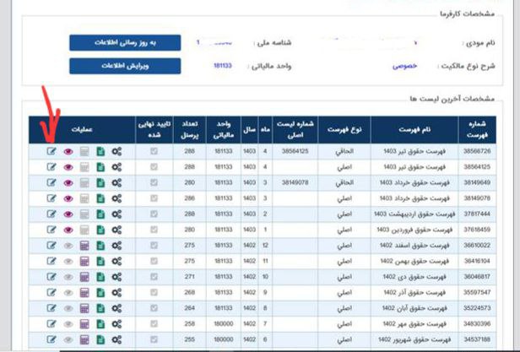
Task: Edit list 34830396 using the pencil icon
Action: 51,323
